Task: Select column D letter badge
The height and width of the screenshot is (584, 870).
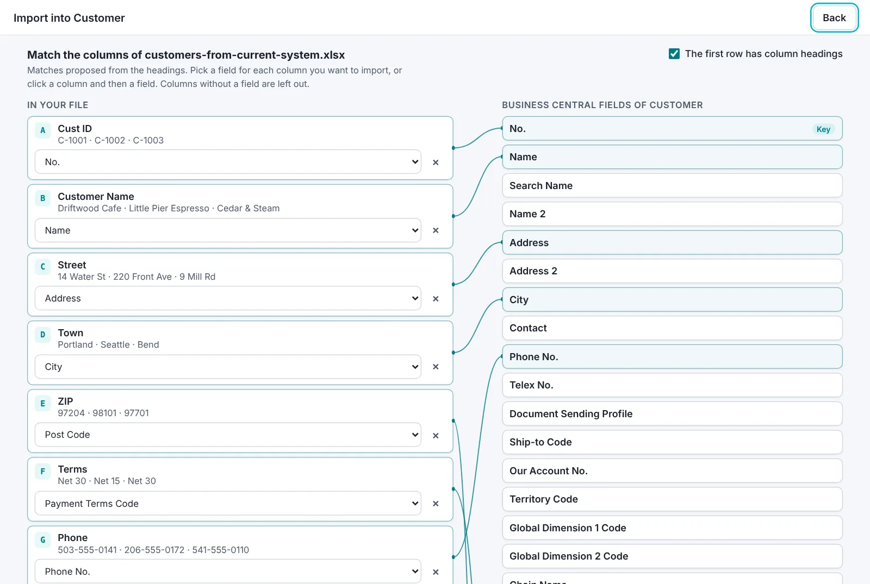Action: (43, 335)
